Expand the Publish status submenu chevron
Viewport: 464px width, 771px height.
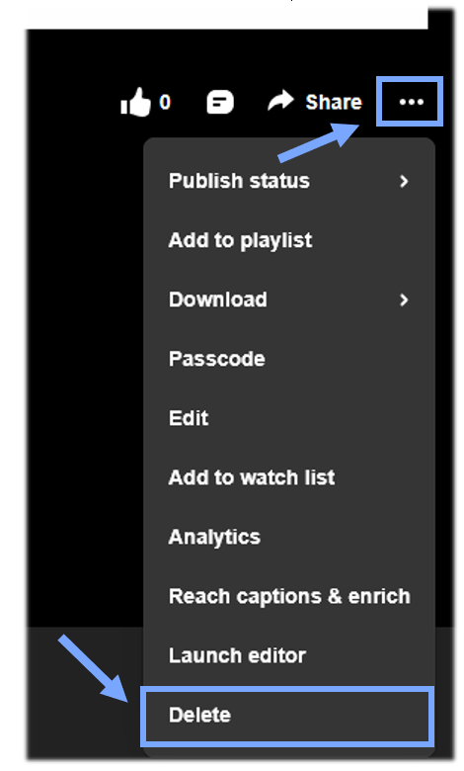click(x=404, y=182)
